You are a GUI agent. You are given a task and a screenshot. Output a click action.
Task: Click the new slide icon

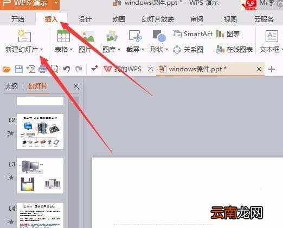pyautogui.click(x=24, y=36)
